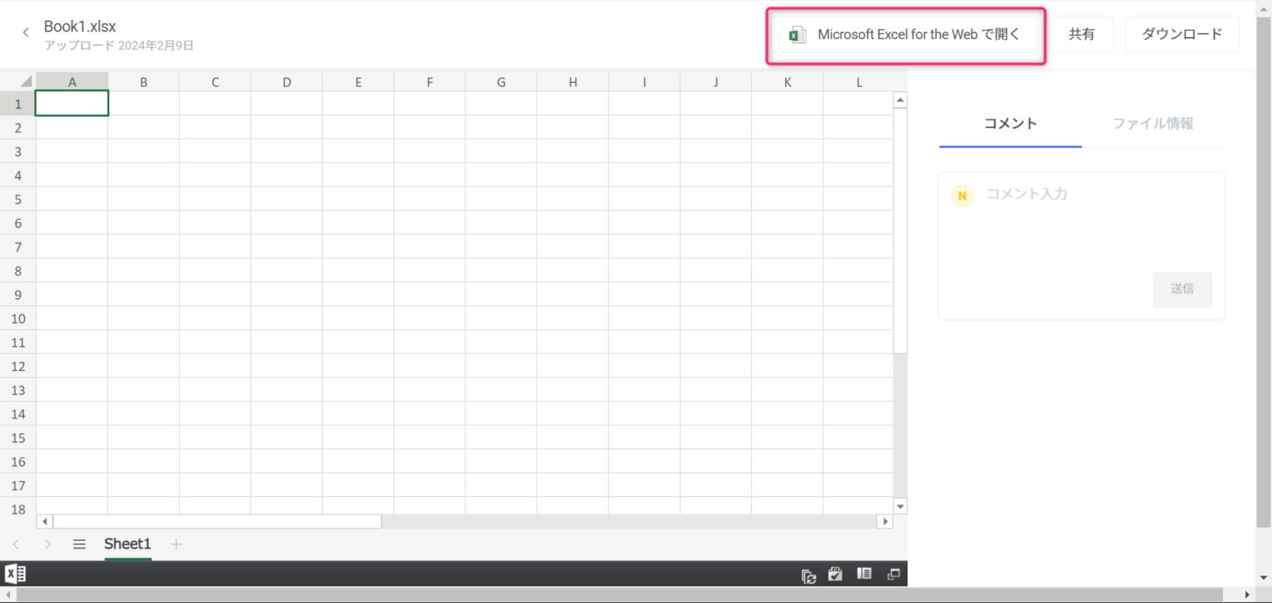Open the sheet list hamburger menu
1272x603 pixels.
coord(79,544)
